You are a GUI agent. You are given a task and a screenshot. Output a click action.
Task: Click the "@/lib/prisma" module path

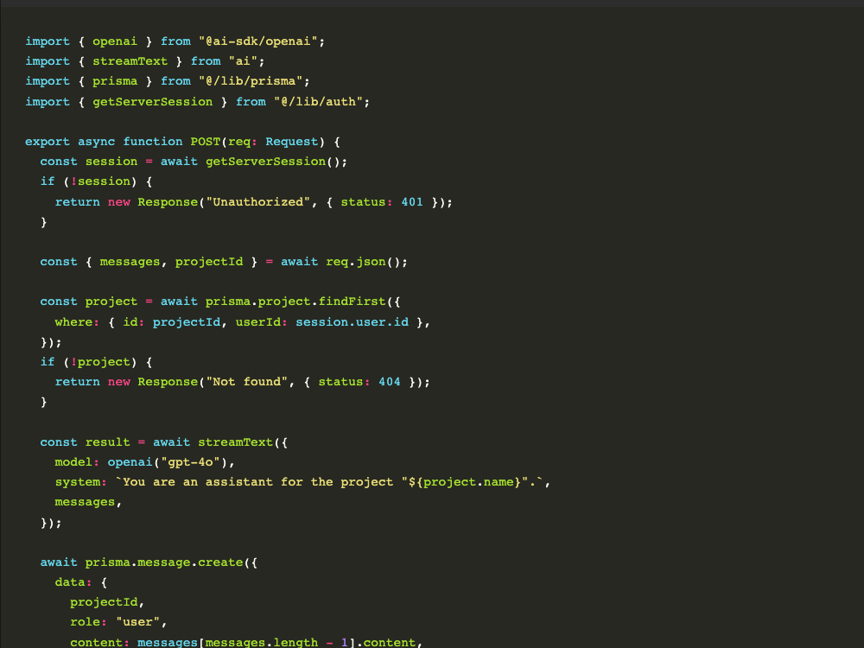(x=251, y=81)
